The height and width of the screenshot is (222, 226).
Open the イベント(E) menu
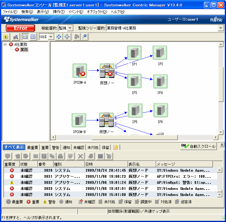coord(76,12)
